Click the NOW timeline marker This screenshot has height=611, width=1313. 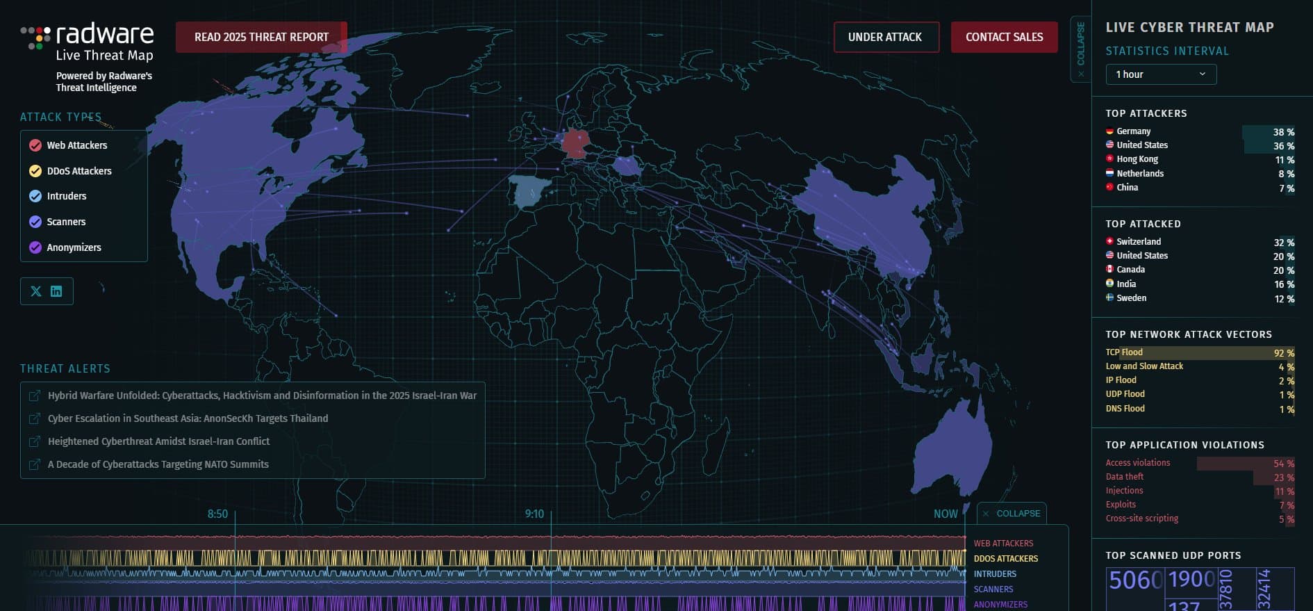(x=945, y=514)
